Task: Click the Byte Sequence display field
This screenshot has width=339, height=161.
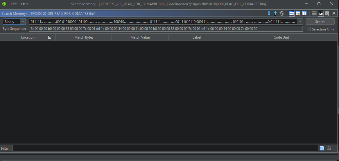Action: pyautogui.click(x=166, y=28)
